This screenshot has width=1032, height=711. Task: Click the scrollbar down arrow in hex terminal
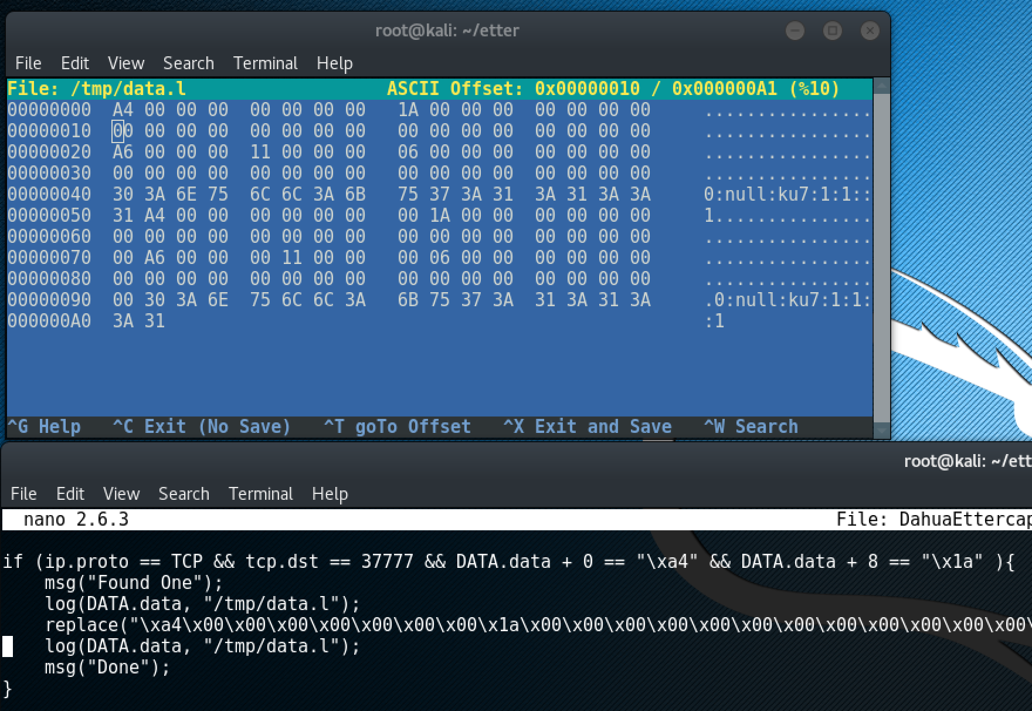pos(881,431)
